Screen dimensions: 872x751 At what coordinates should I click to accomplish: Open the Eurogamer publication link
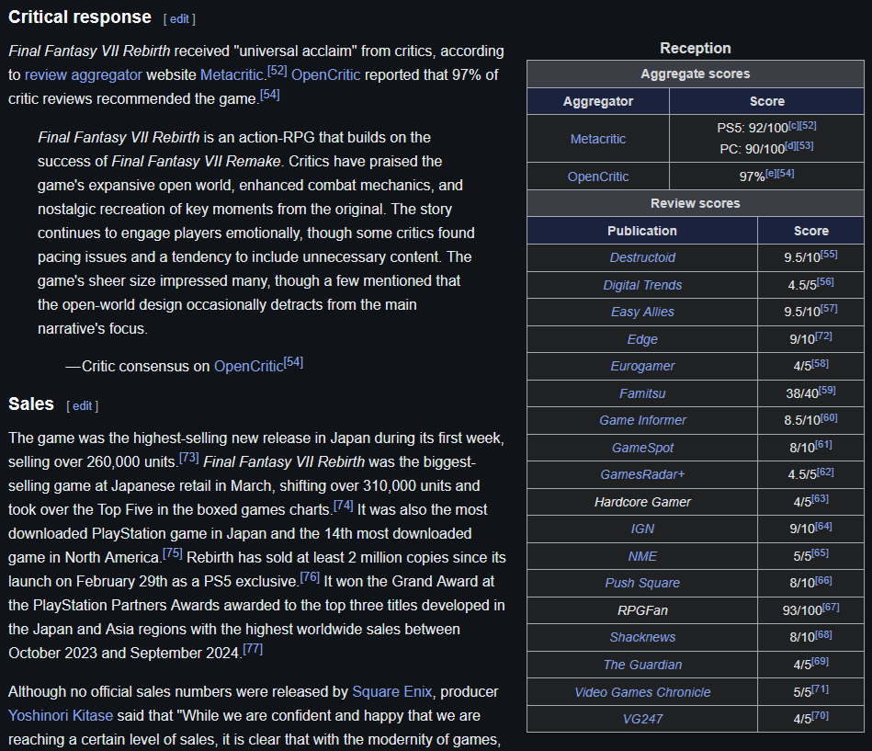point(642,366)
